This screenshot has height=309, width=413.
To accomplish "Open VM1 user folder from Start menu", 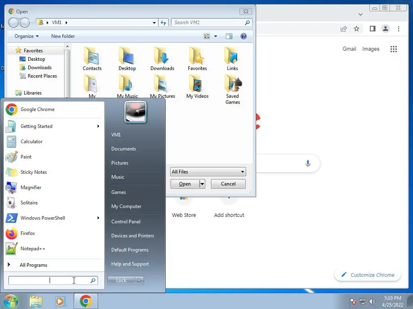I will 116,135.
